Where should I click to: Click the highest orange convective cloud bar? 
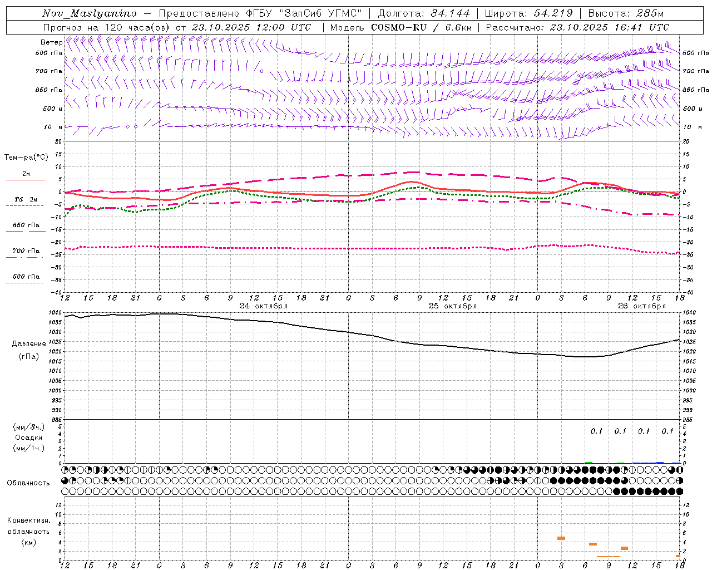pyautogui.click(x=561, y=538)
